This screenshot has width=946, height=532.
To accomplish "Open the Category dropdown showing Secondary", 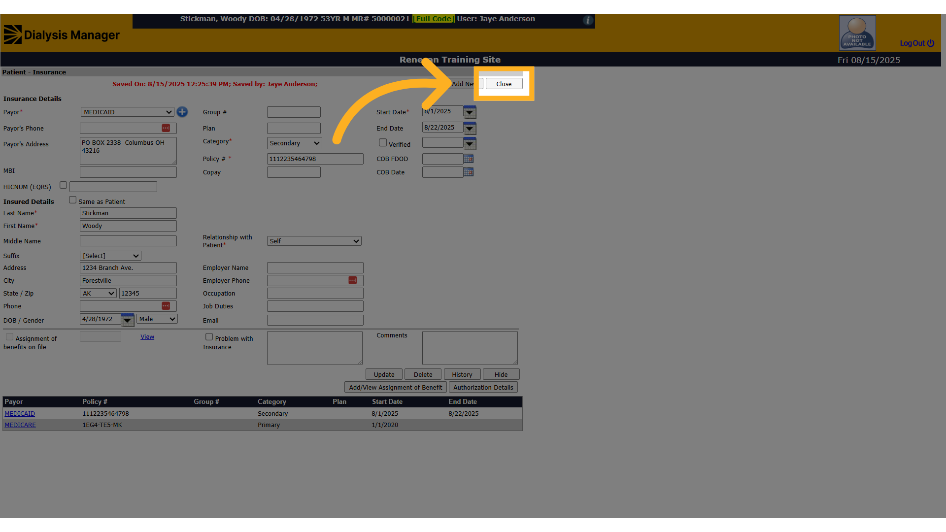I will [x=295, y=143].
